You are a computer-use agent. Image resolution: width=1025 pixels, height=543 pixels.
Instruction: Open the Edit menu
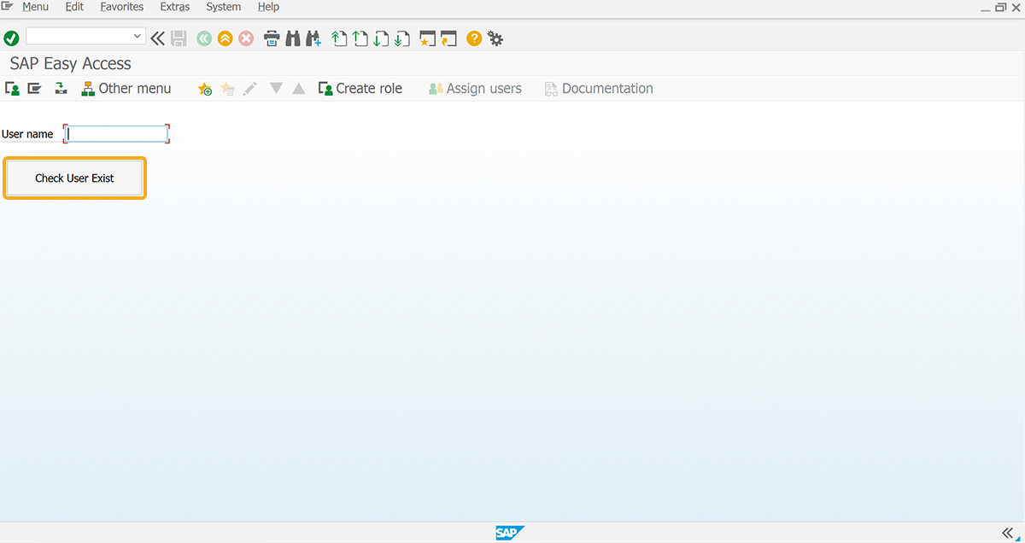click(x=74, y=7)
